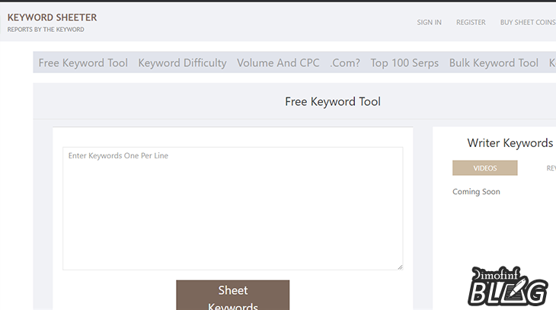Open the Keyword Difficulty tool
Viewport: 556px width, 310px height.
point(182,62)
